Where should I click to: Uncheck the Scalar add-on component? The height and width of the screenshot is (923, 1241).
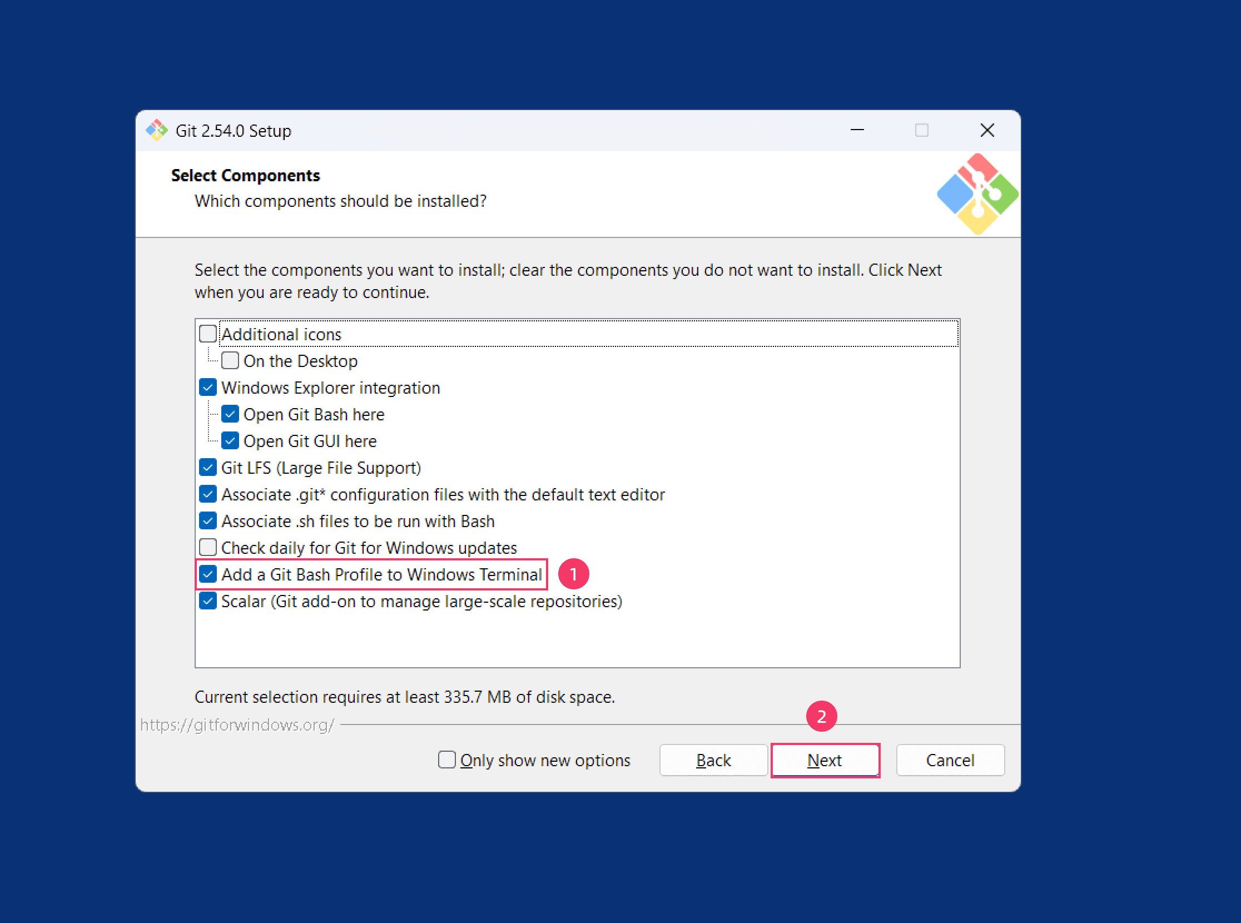click(208, 601)
